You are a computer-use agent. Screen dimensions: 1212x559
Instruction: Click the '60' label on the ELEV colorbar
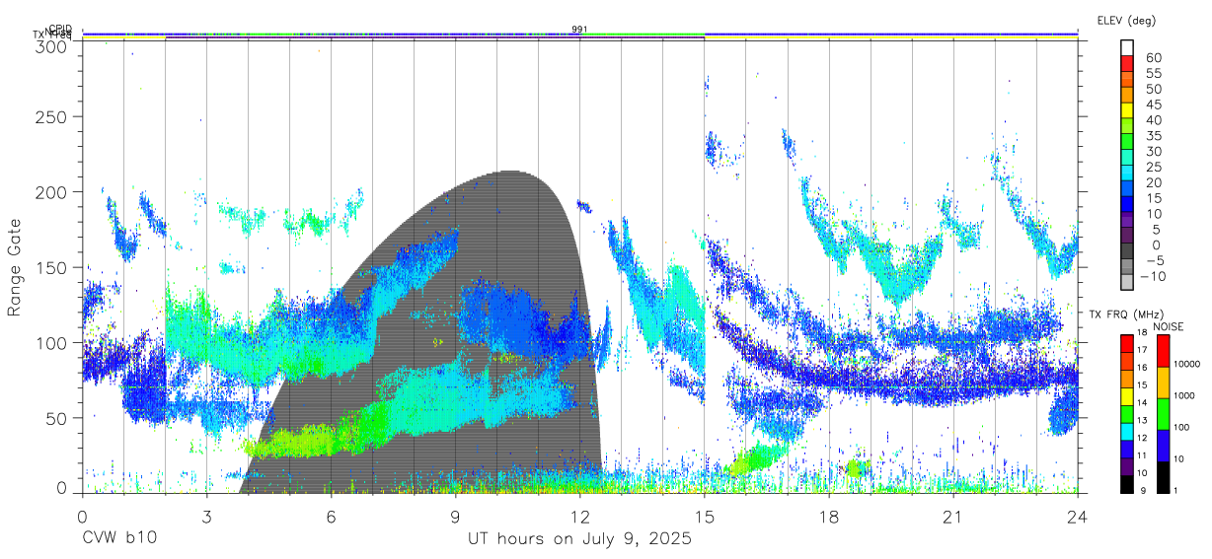[x=1153, y=58]
